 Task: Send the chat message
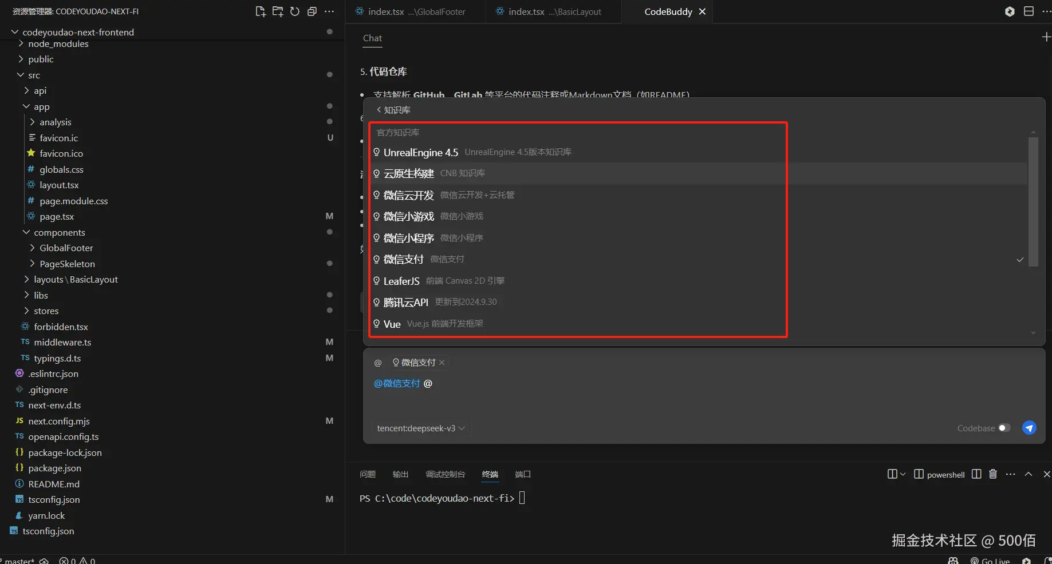(x=1029, y=428)
